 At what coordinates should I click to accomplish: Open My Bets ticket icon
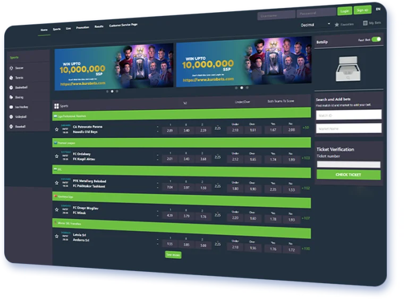365,23
